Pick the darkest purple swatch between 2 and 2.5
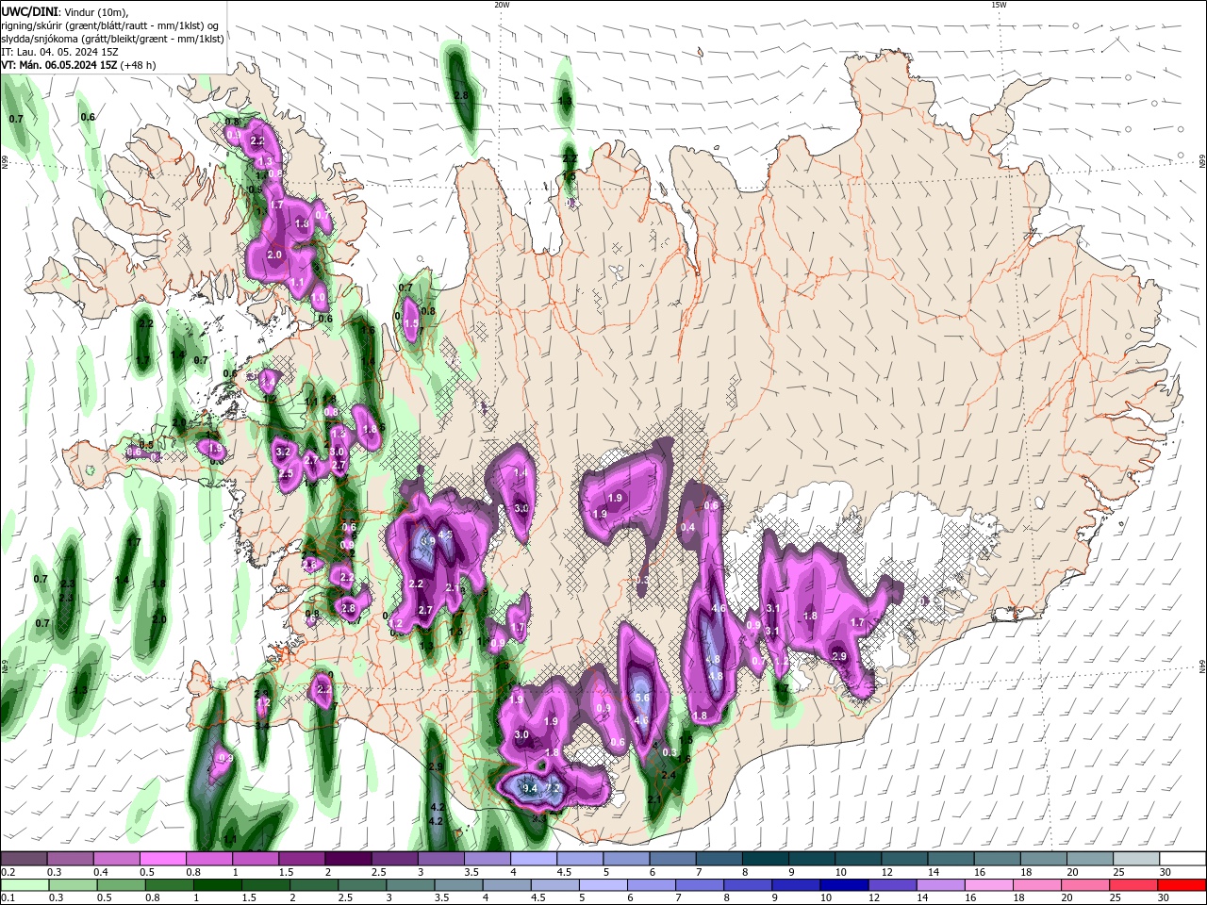This screenshot has width=1207, height=905. tap(347, 859)
